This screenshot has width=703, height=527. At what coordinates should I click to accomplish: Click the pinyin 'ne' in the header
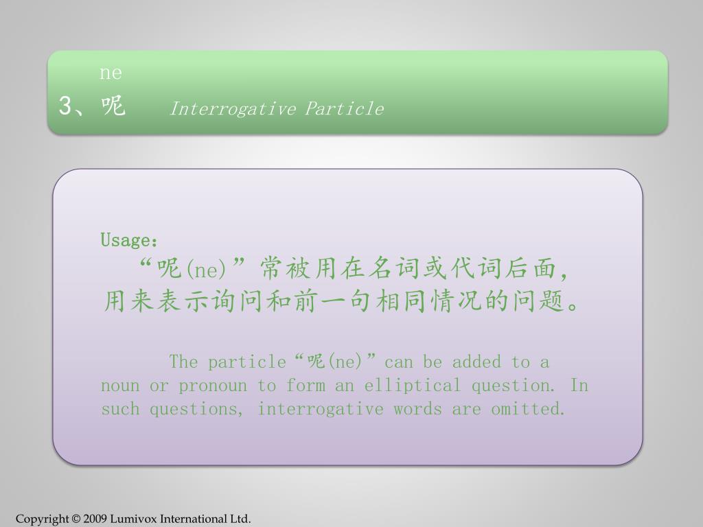[x=111, y=73]
